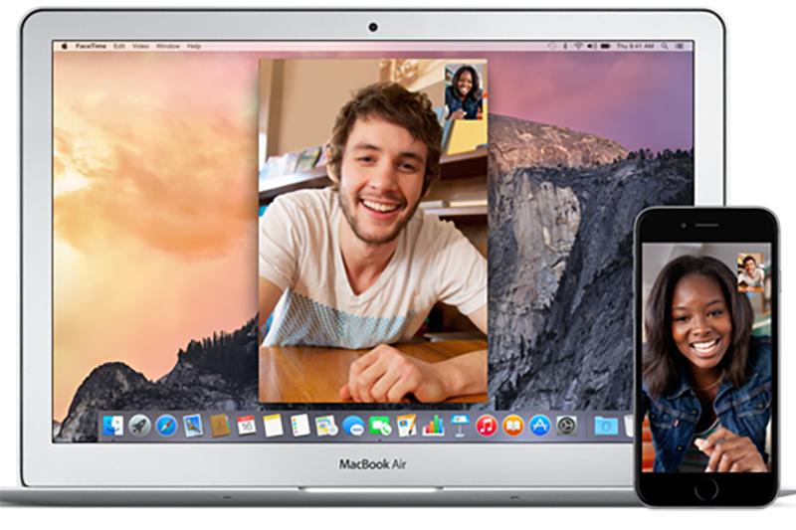This screenshot has width=796, height=530.
Task: Launch iBooks from the dock
Action: pyautogui.click(x=513, y=426)
